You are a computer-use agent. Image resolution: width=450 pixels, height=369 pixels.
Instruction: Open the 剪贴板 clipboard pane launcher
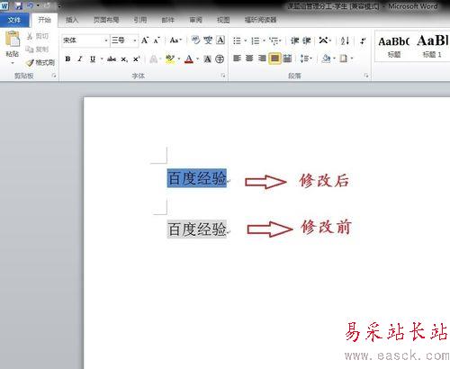[54, 76]
